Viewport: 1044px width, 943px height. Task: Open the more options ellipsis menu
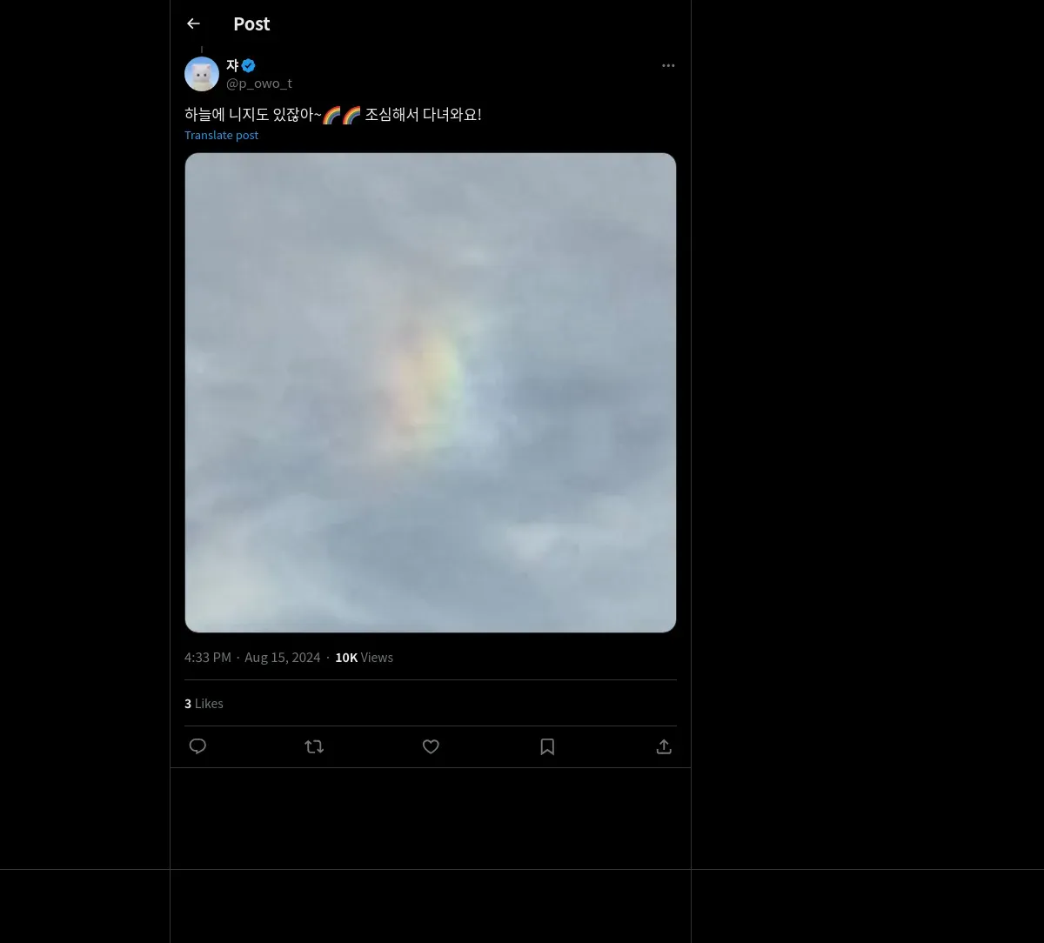[x=668, y=65]
